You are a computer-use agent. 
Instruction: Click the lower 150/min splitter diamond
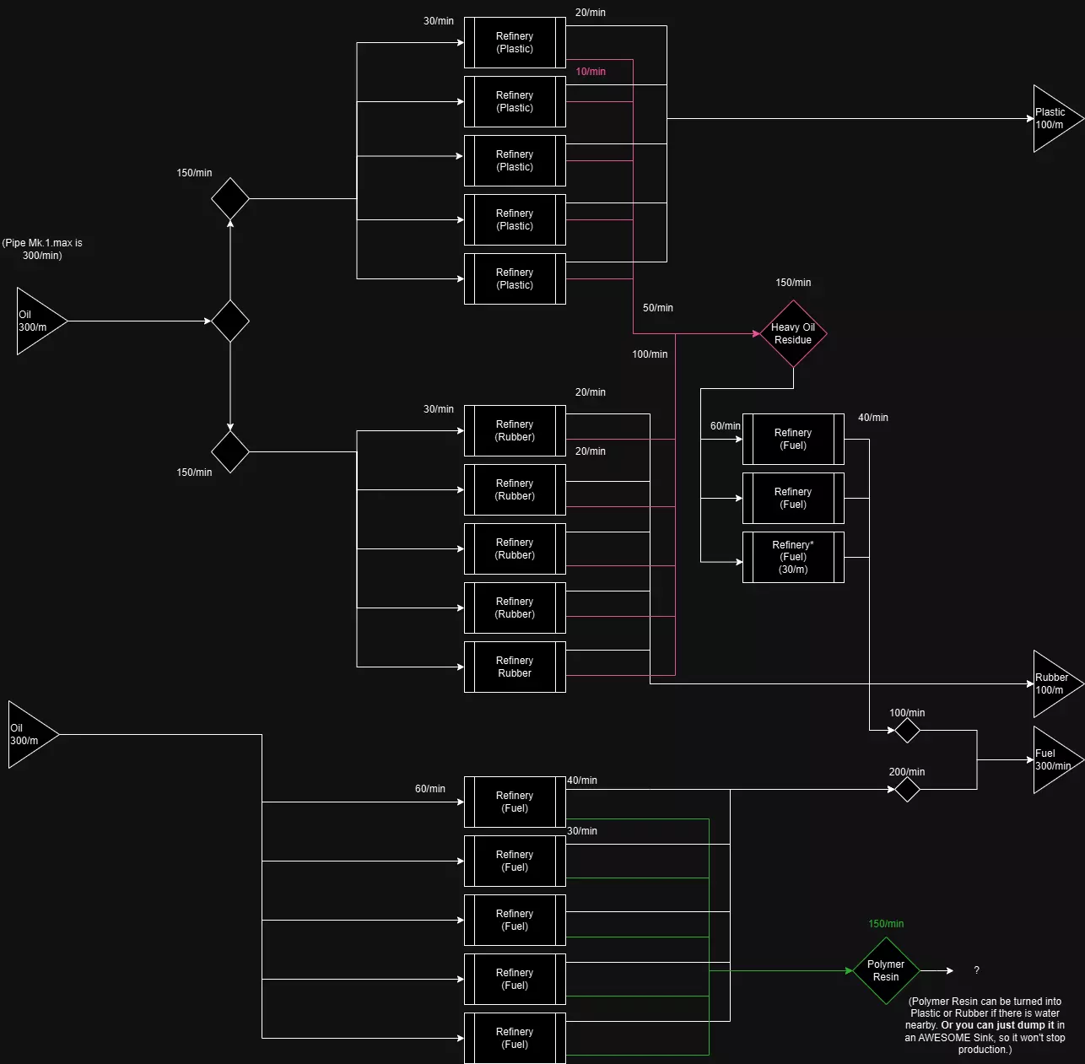230,451
